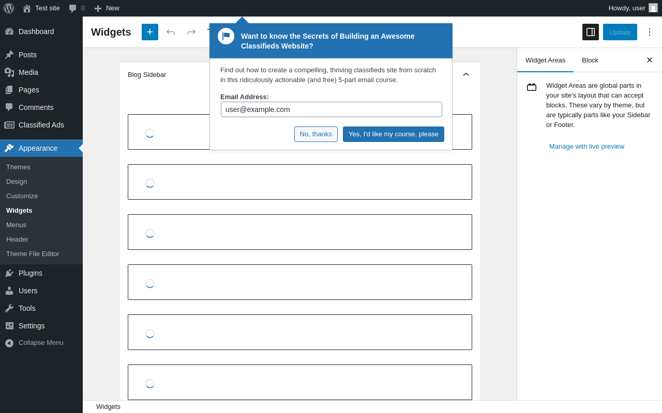662x413 pixels.
Task: Click the Collapse Menu arrow
Action: 9,343
